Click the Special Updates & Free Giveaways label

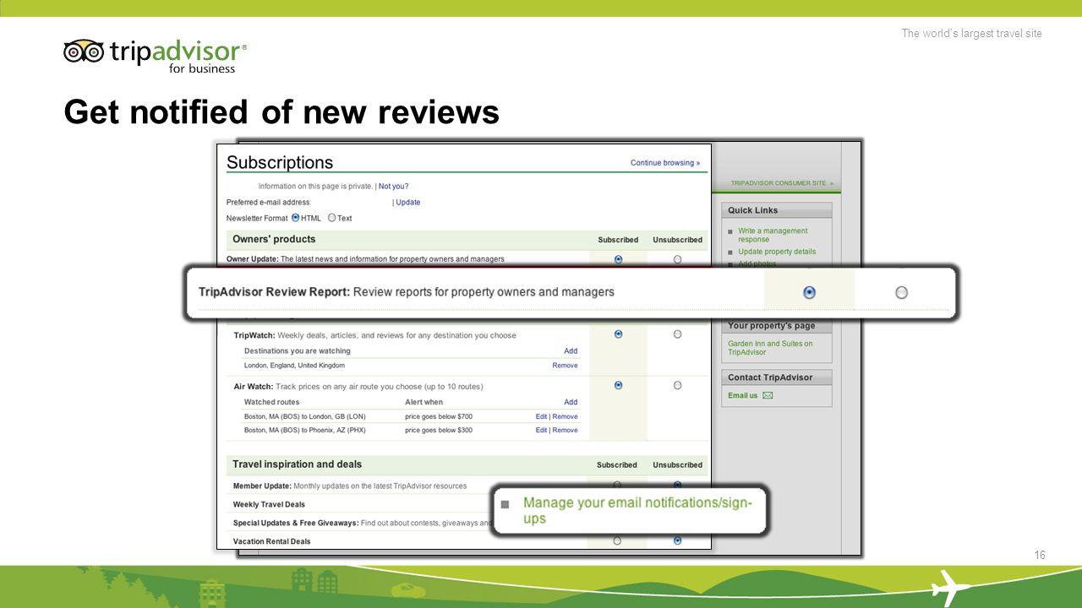click(296, 524)
